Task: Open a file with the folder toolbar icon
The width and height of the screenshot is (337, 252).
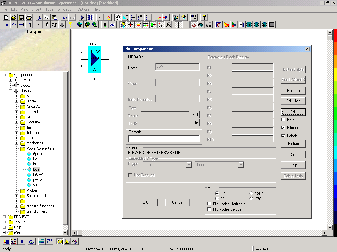Action: pyautogui.click(x=14, y=17)
